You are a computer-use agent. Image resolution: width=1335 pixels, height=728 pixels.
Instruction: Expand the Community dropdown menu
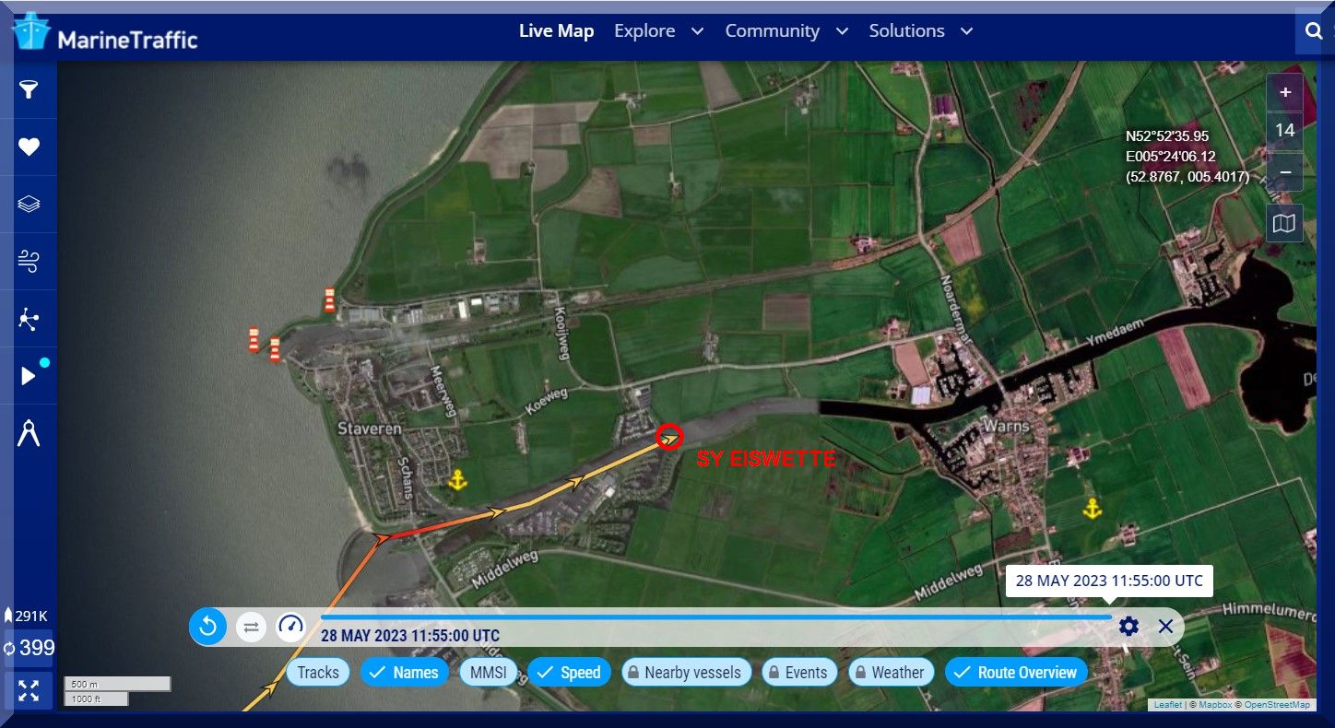[x=786, y=31]
